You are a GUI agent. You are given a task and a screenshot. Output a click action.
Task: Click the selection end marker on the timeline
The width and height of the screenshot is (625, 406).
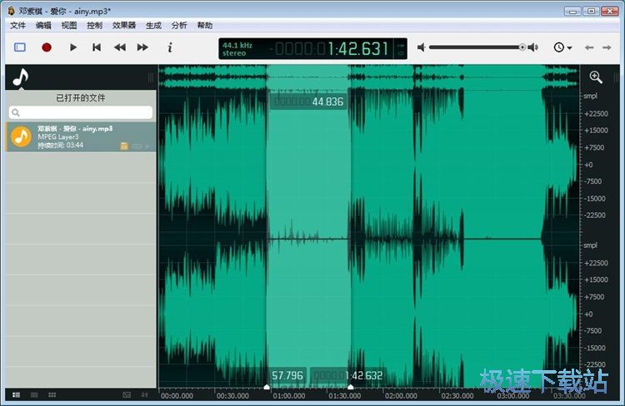point(350,387)
